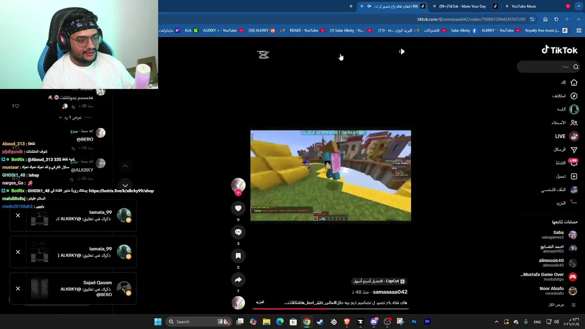Viewport: 585px width, 329px height.
Task: Seek in the video progress bar
Action: [x=330, y=308]
